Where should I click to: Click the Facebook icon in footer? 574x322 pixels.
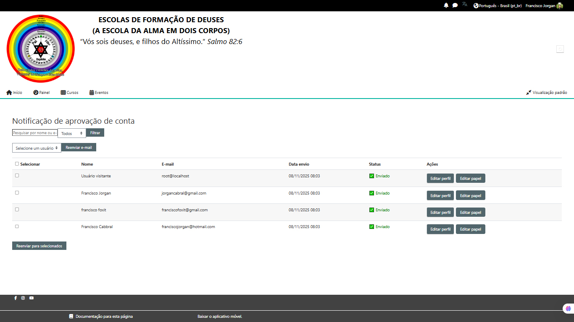pyautogui.click(x=16, y=298)
